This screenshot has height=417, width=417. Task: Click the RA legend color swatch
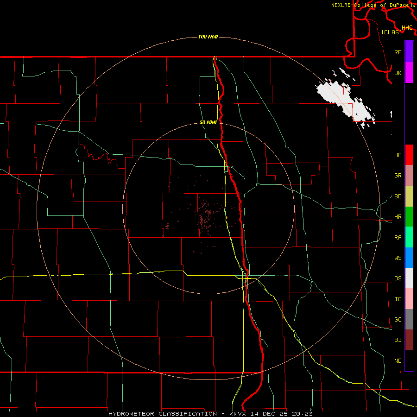[409, 237]
